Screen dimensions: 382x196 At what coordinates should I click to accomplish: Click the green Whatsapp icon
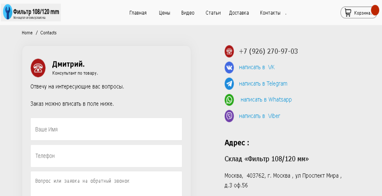pyautogui.click(x=229, y=100)
